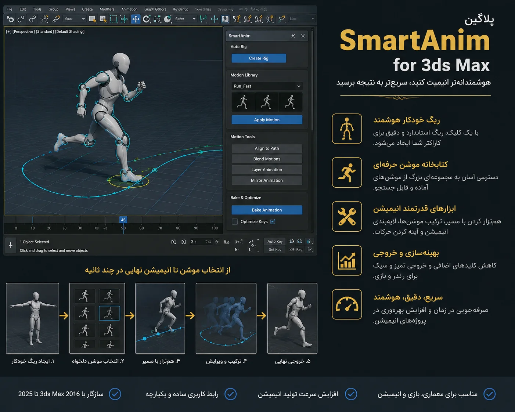
Task: Click the Bake Animation button
Action: pyautogui.click(x=267, y=210)
